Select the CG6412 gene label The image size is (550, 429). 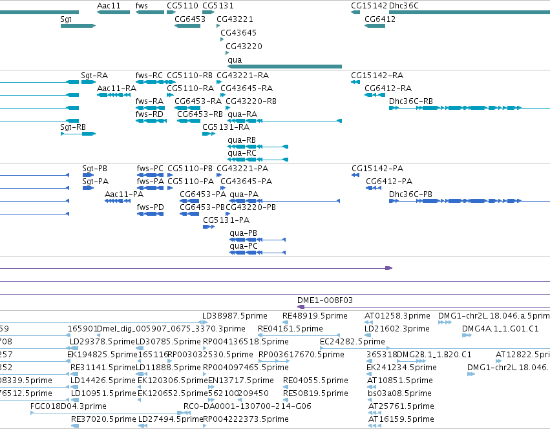point(380,19)
